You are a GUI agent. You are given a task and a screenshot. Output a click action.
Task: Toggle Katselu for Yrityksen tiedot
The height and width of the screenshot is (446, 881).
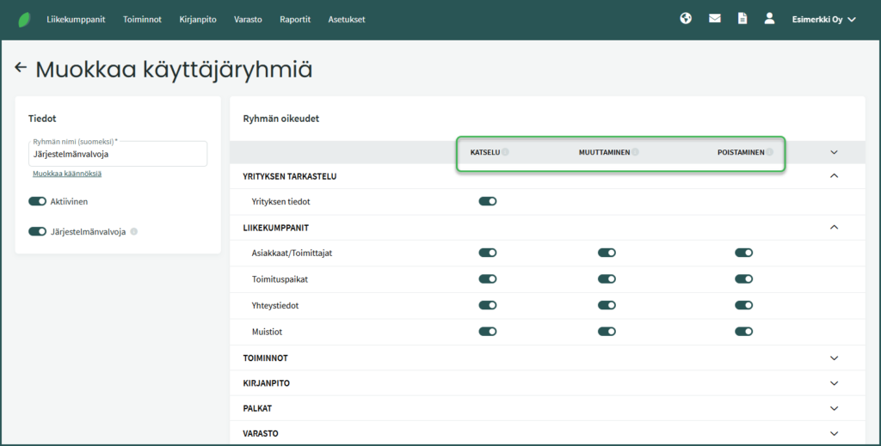coord(488,201)
